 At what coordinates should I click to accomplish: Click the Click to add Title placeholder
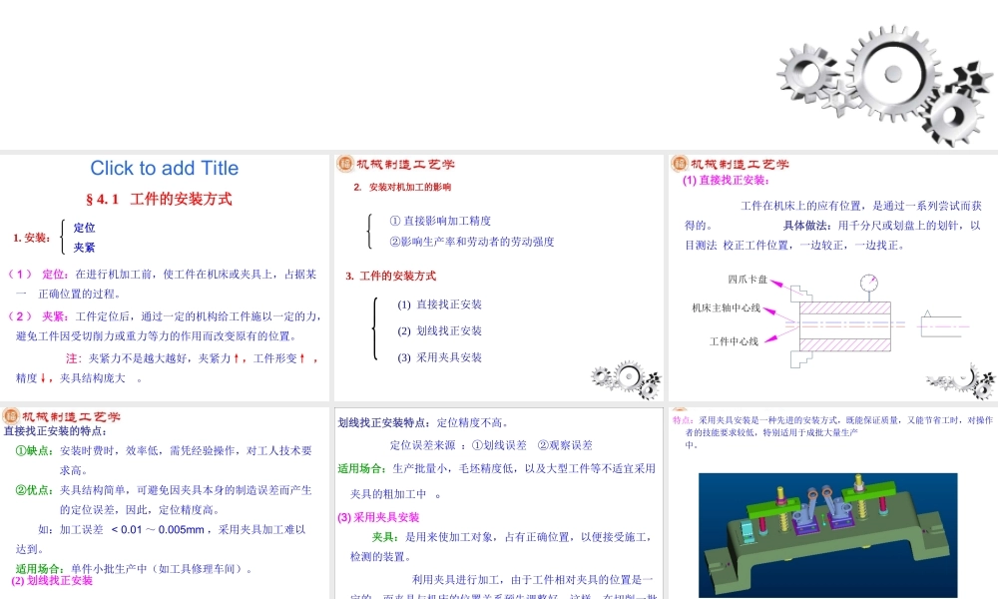coord(164,169)
